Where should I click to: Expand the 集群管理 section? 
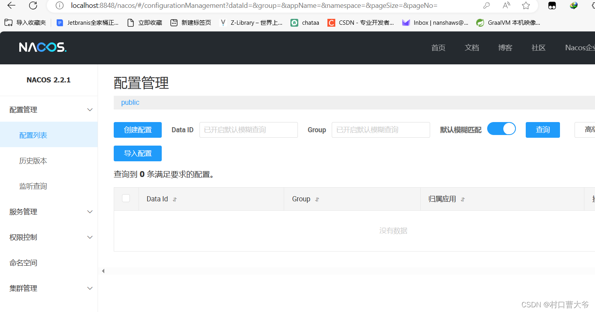[x=90, y=288]
